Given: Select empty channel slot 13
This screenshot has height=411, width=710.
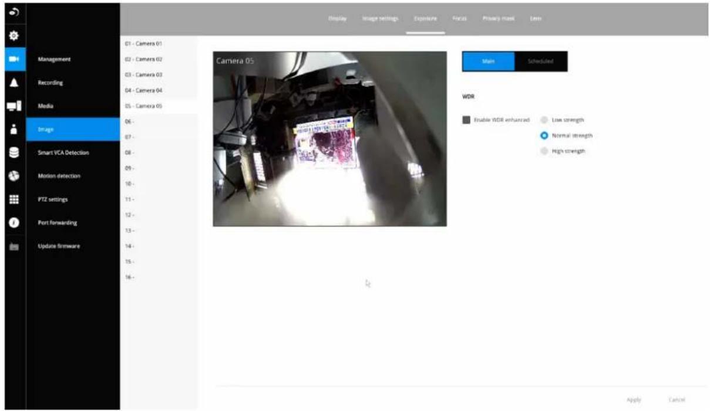Looking at the screenshot, I should [159, 230].
